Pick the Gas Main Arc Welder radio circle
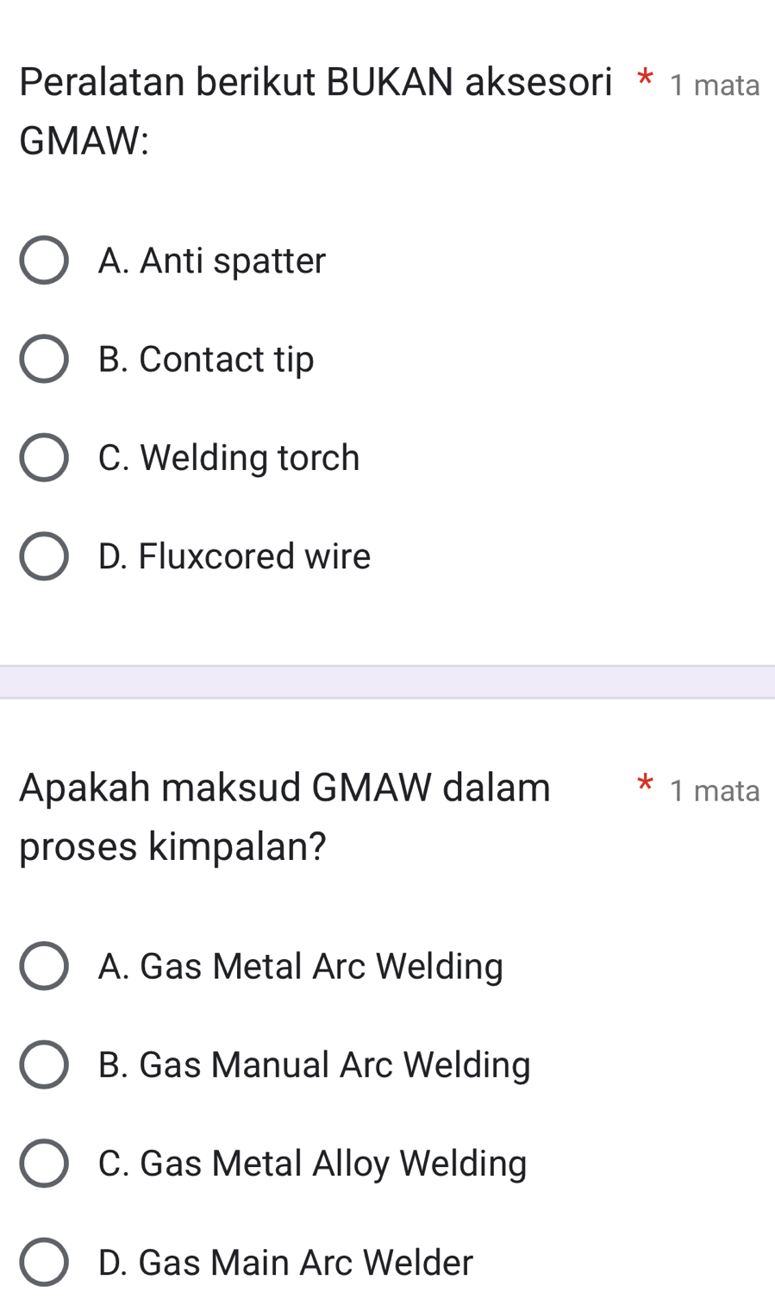 pos(44,1262)
